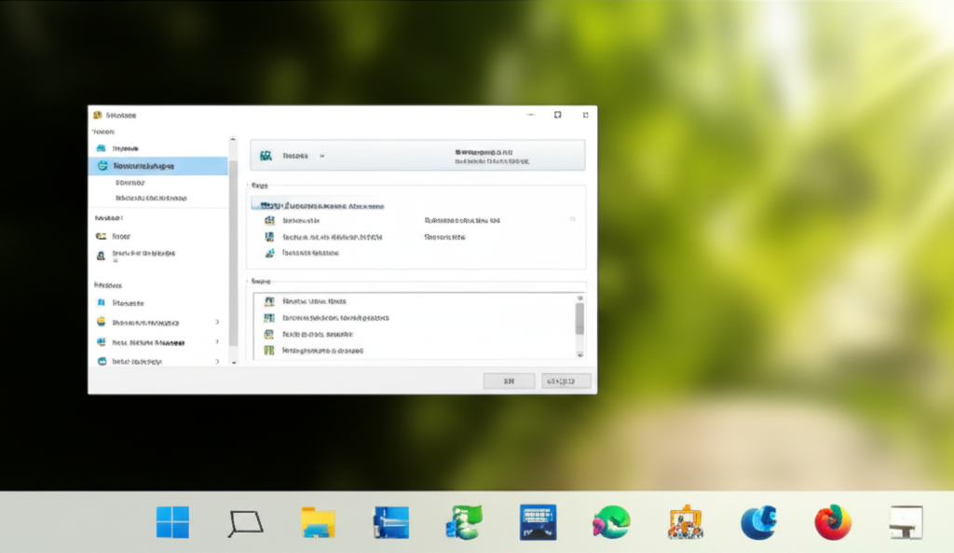Click the OK button in the dialog

point(509,380)
